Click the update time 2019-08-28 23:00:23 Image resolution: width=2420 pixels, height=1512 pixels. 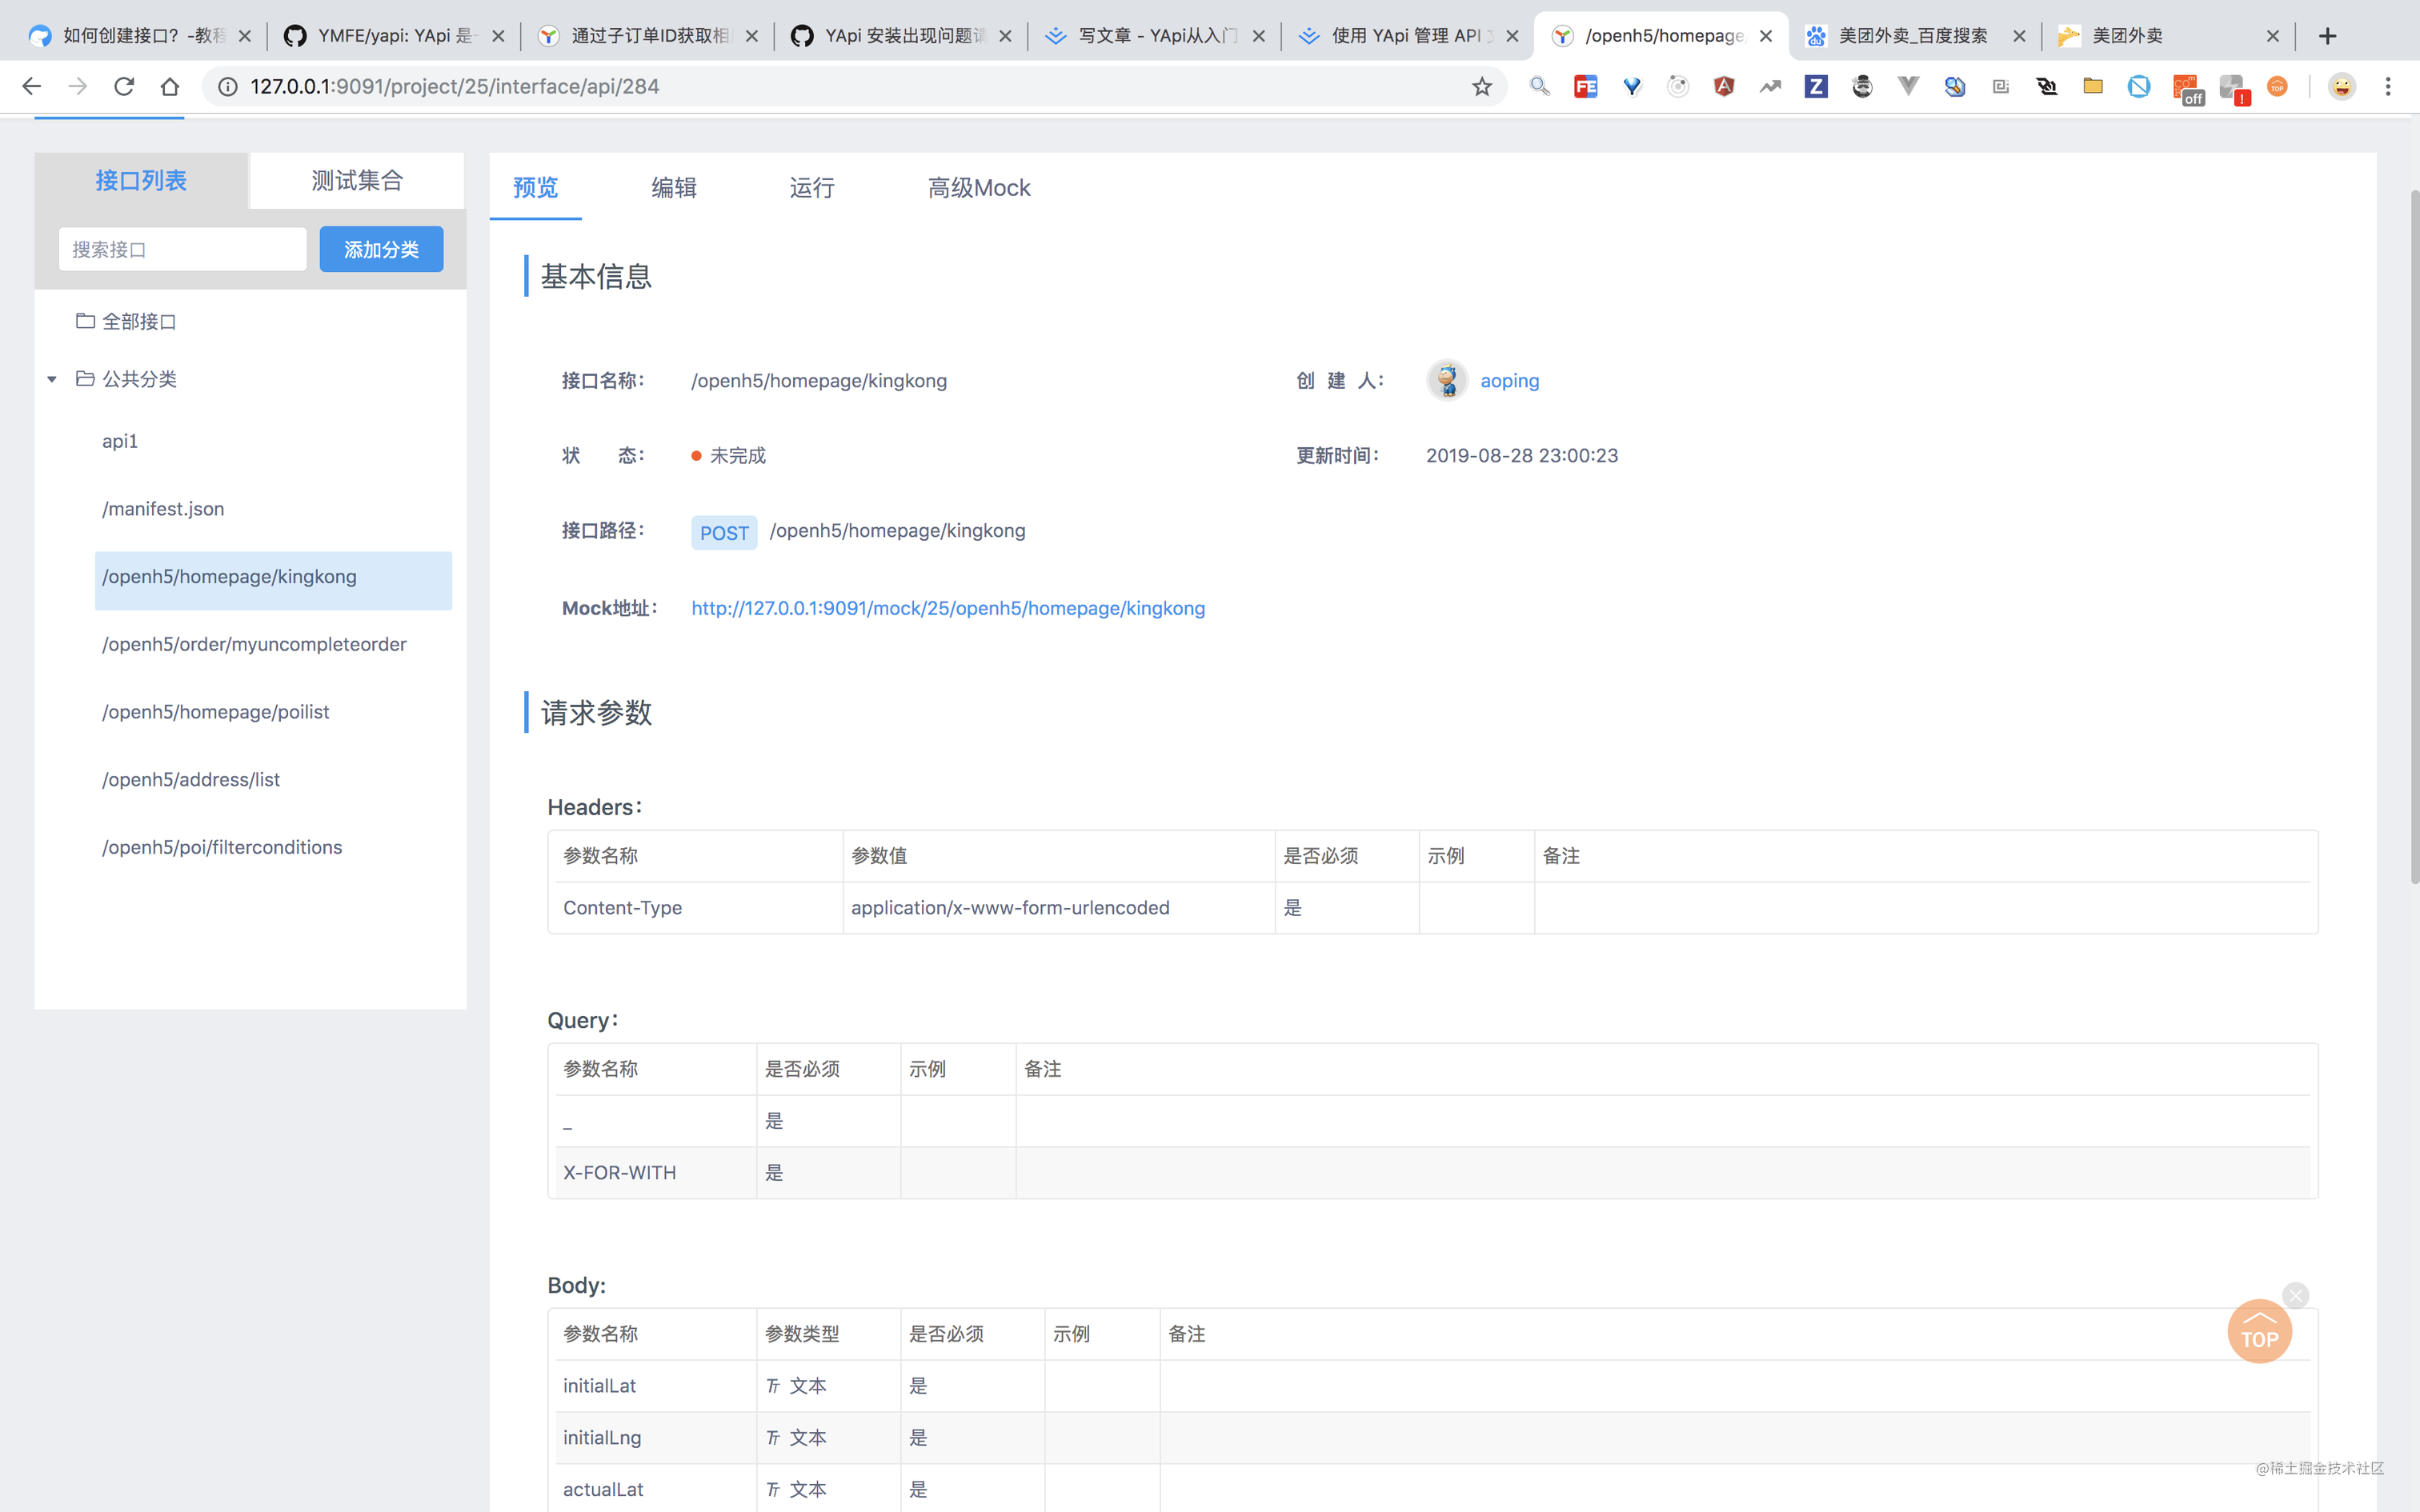click(1521, 455)
